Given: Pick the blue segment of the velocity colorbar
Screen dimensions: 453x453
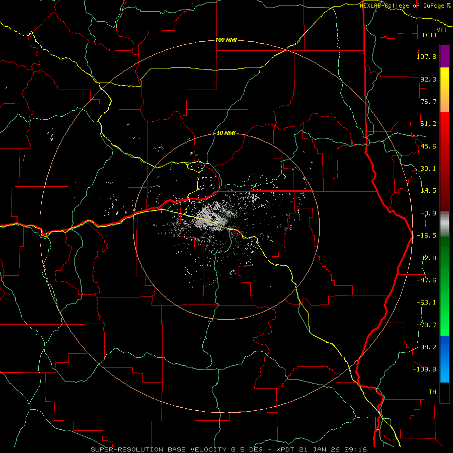Looking at the screenshot, I should 444,359.
